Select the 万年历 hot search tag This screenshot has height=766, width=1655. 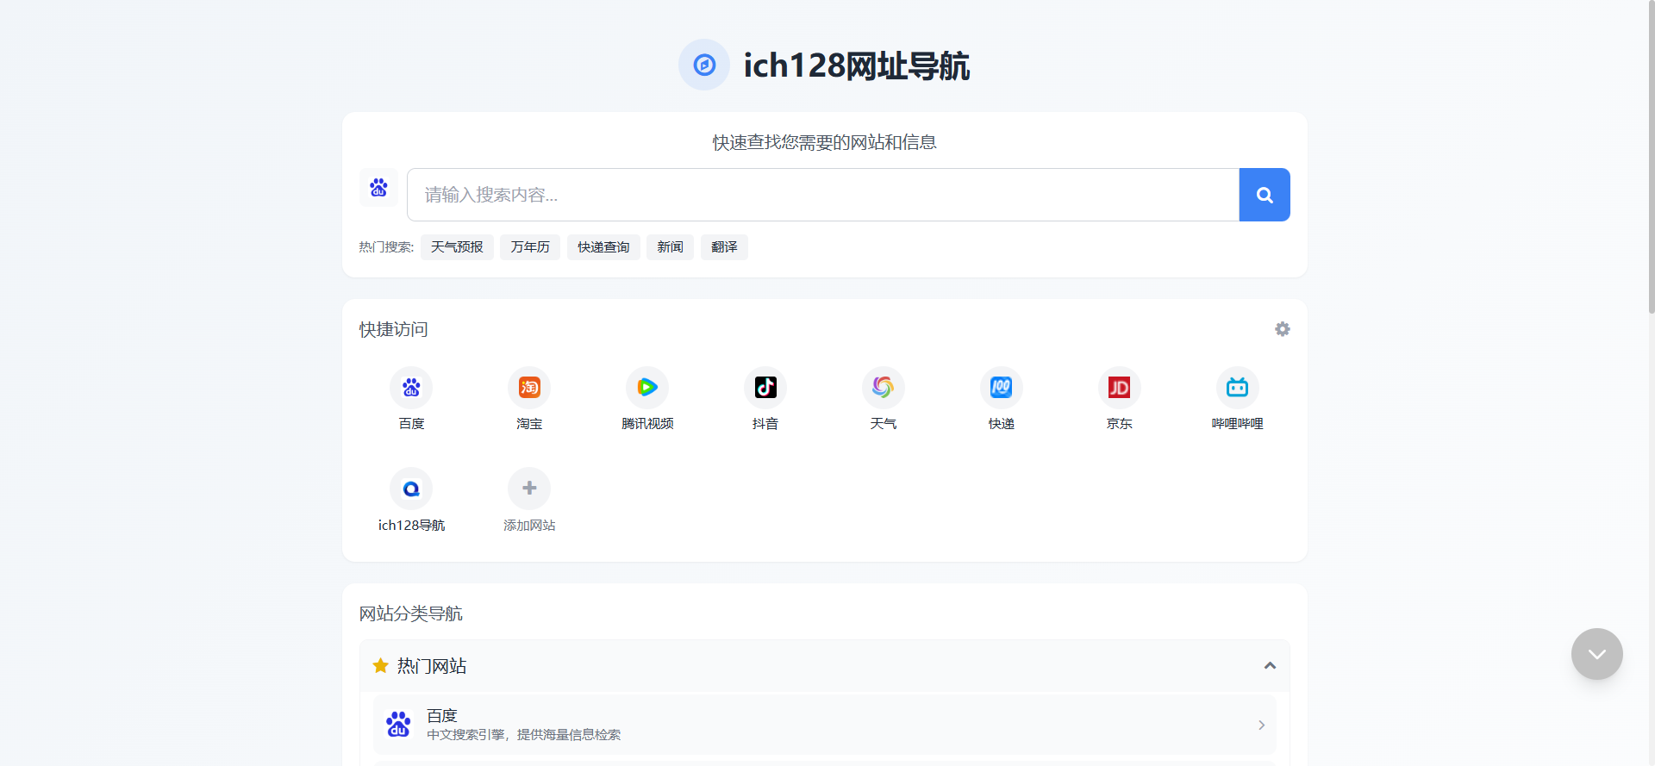(530, 247)
